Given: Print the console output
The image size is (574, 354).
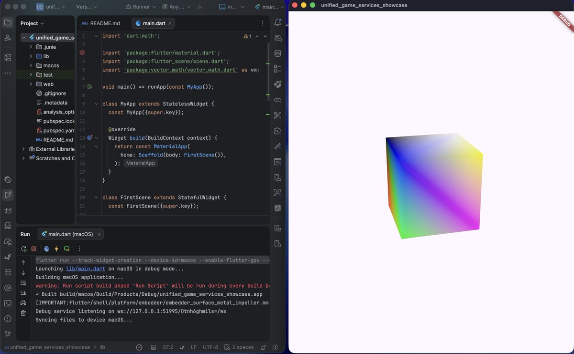Looking at the screenshot, I should [x=23, y=303].
